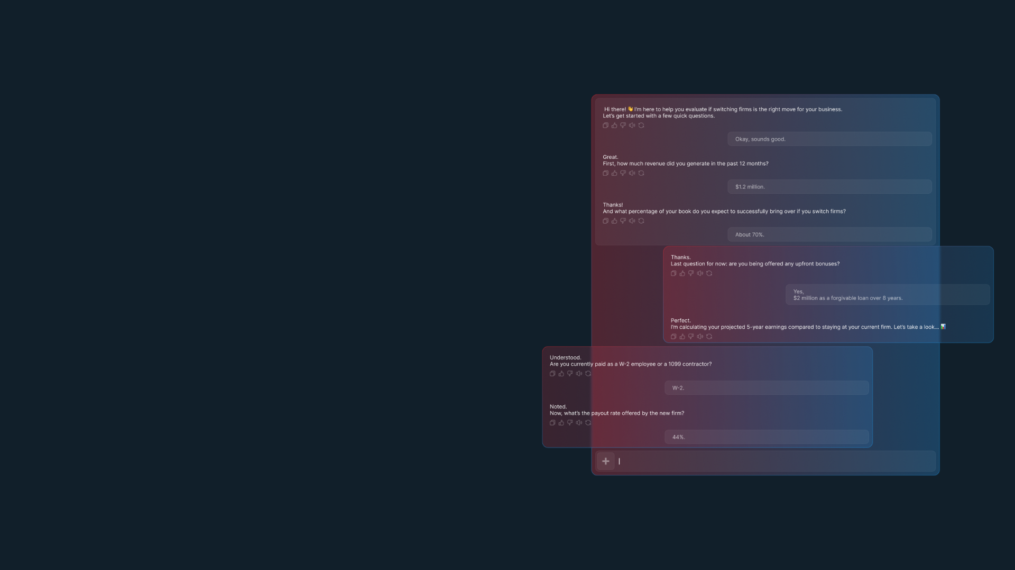Read aloud the upfront bonuses question
Viewport: 1015px width, 570px height.
(x=700, y=273)
